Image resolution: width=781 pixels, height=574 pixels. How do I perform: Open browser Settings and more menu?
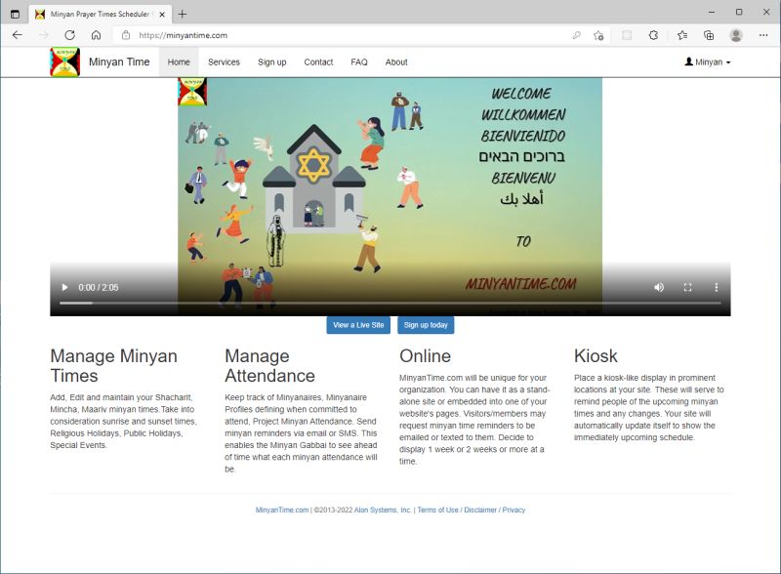pos(763,35)
